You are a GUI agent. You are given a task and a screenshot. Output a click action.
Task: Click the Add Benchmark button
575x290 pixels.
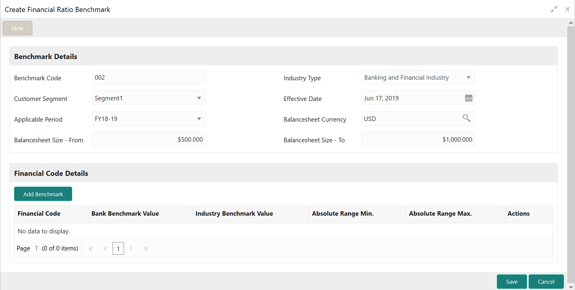[x=43, y=194]
